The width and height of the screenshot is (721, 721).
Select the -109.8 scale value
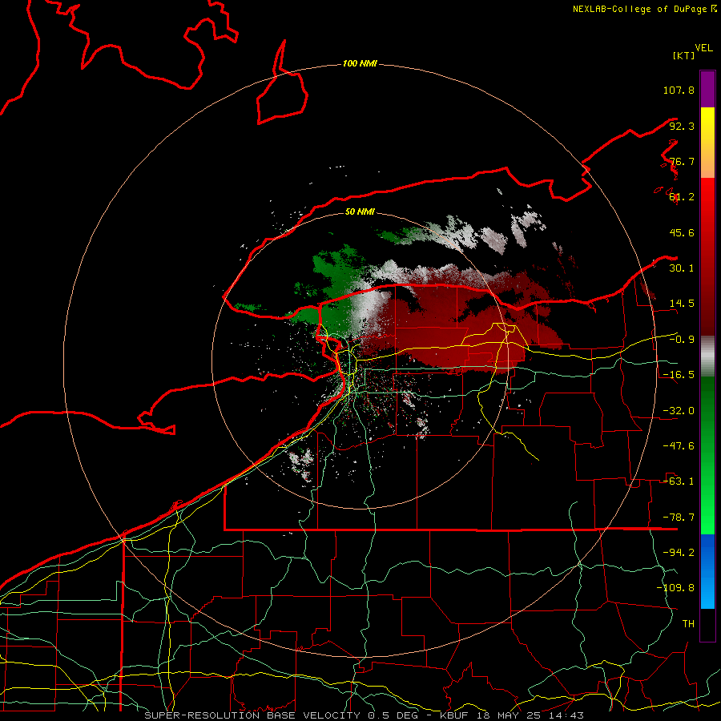pos(675,588)
